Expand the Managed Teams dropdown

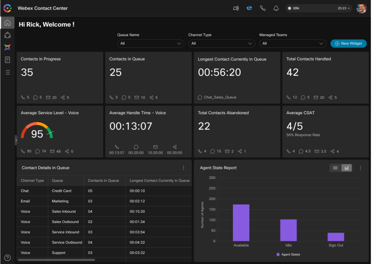pos(293,44)
